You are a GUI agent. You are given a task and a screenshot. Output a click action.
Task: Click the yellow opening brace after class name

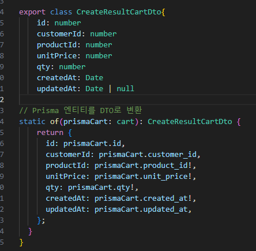pos(163,12)
